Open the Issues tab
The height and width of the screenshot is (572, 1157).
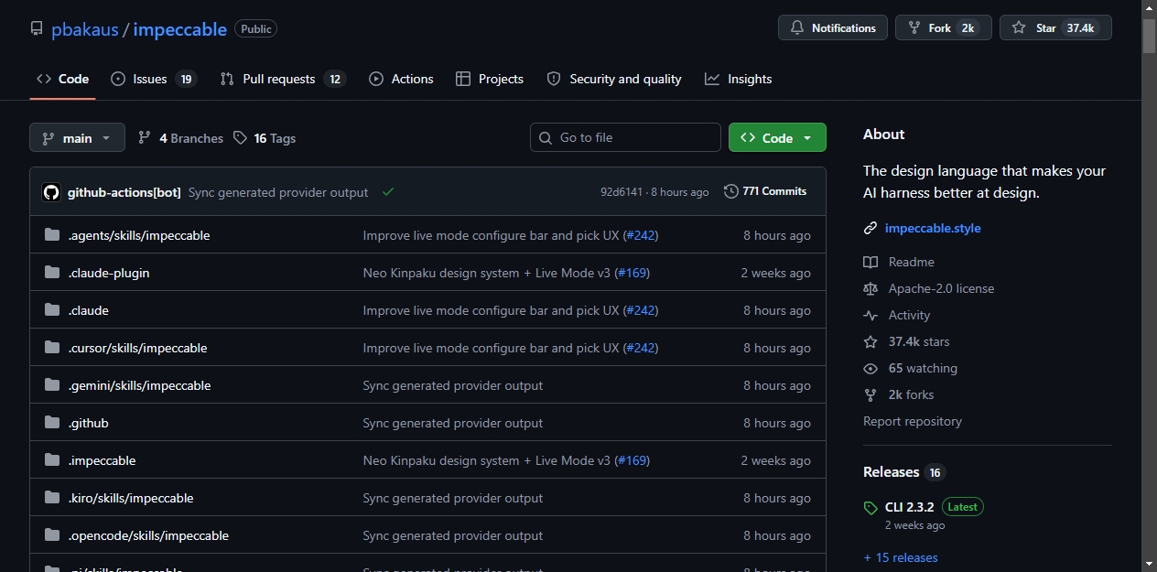pyautogui.click(x=153, y=80)
